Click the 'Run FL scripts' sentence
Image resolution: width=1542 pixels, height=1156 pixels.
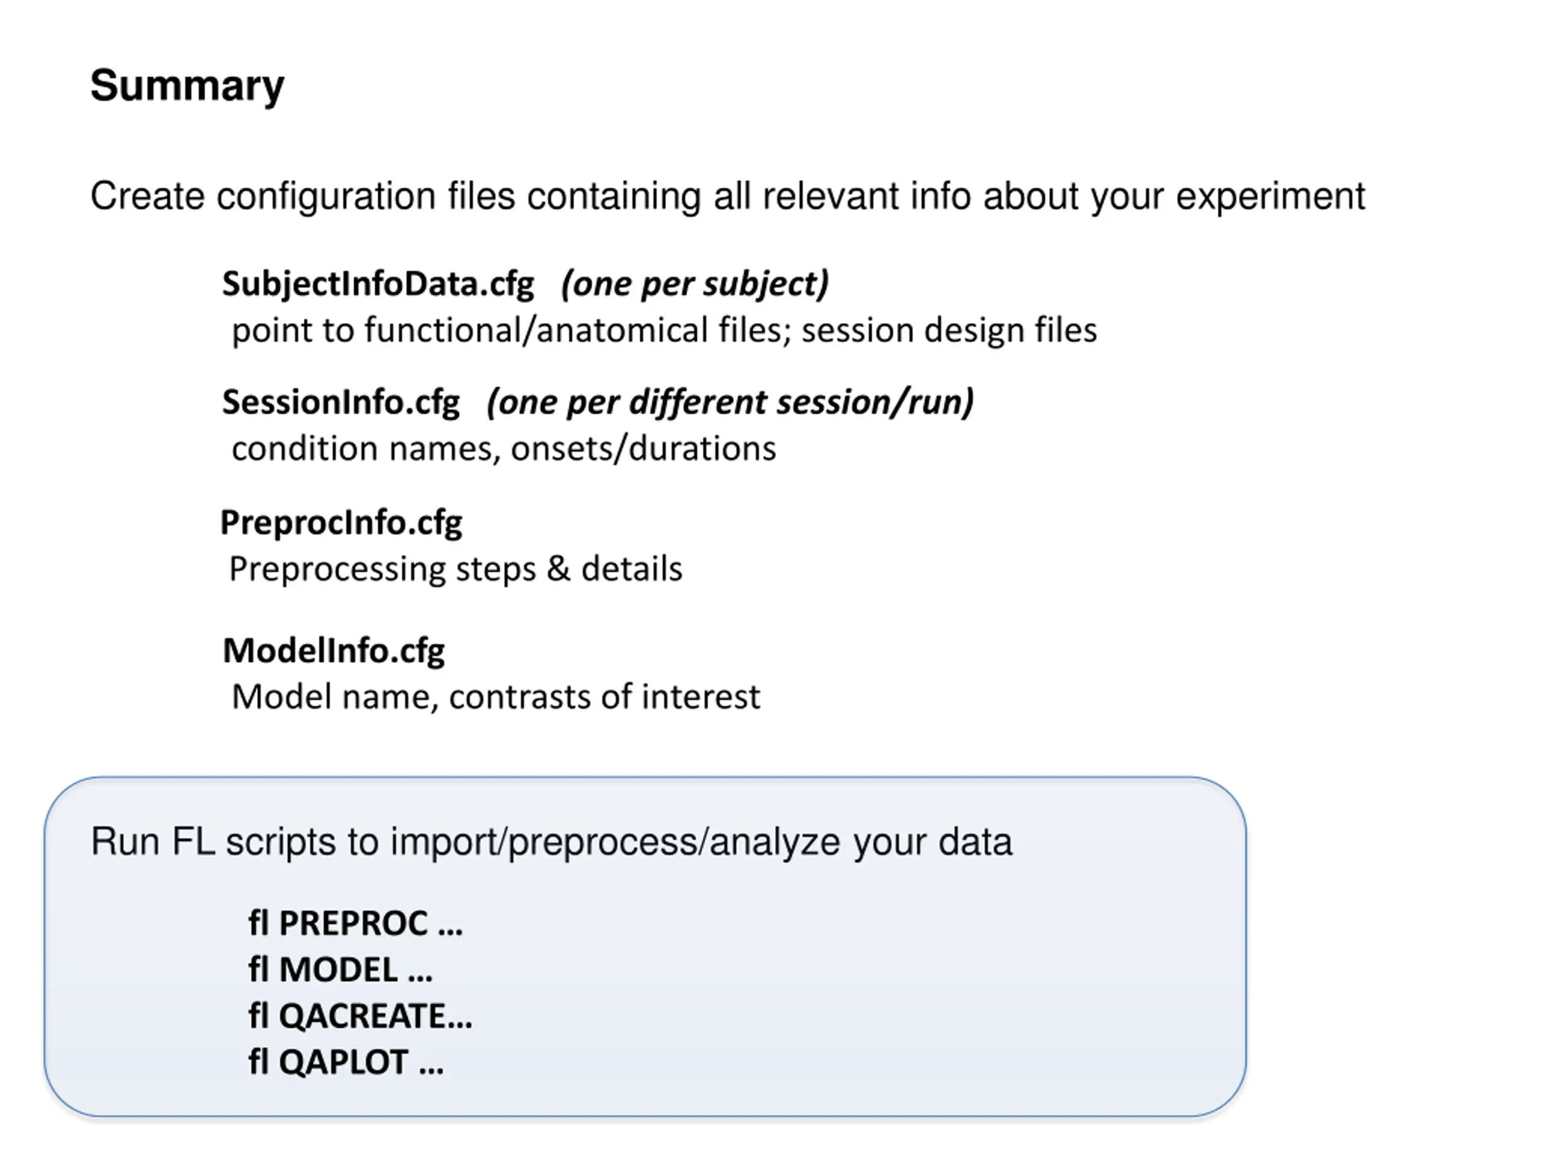click(551, 842)
